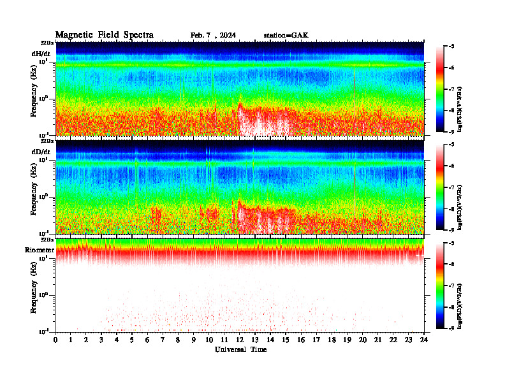Click hour 14 on the Universal Time axis
The width and height of the screenshot is (505, 390).
point(270,340)
